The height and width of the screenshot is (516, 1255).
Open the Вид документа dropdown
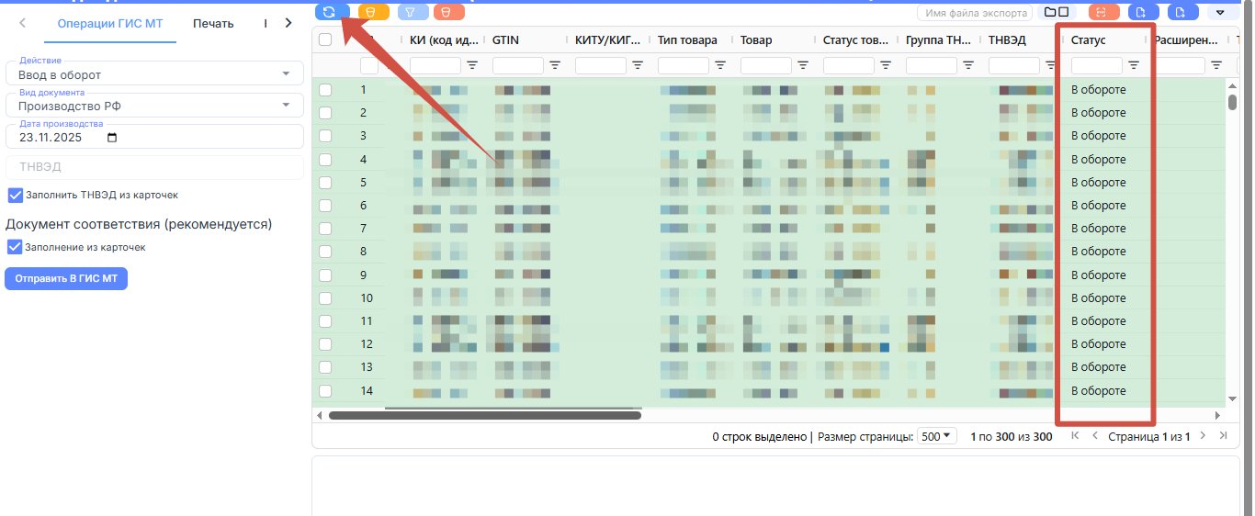tap(154, 106)
